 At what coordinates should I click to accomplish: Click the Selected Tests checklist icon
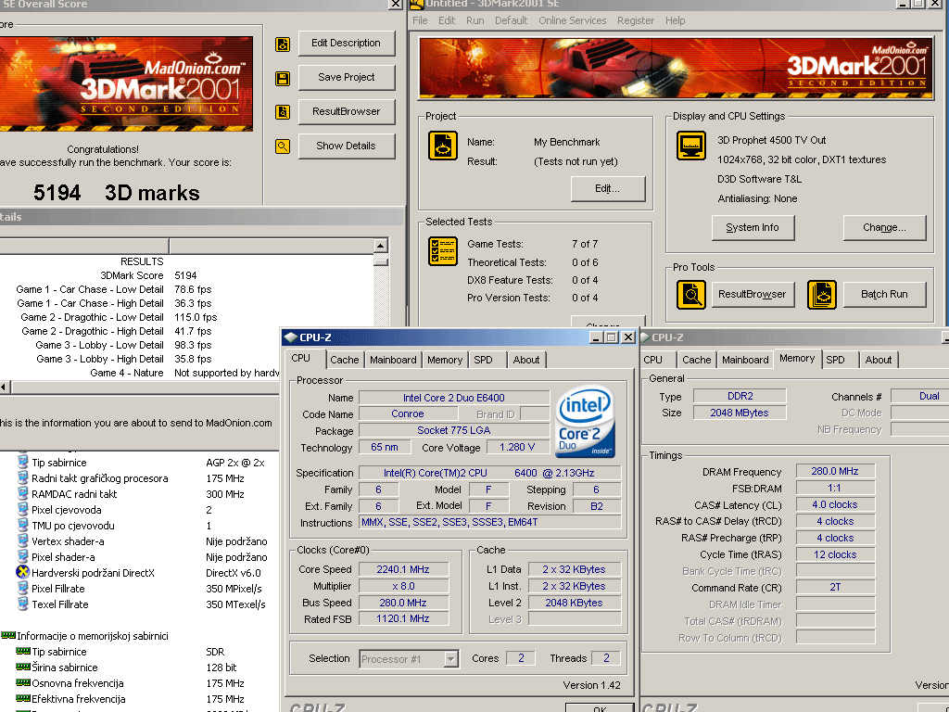tap(443, 251)
